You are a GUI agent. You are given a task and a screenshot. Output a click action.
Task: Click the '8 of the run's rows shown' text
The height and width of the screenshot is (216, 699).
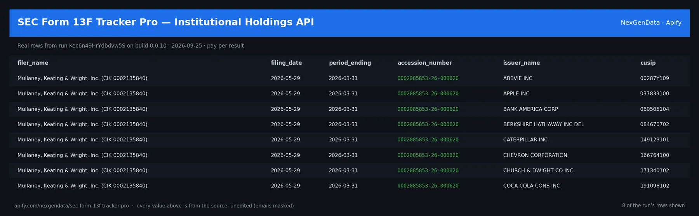pos(653,206)
